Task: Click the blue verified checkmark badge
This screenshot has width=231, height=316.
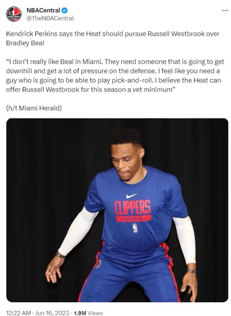Action: click(65, 10)
